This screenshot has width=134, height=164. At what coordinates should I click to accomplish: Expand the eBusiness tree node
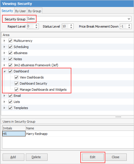click(4, 53)
